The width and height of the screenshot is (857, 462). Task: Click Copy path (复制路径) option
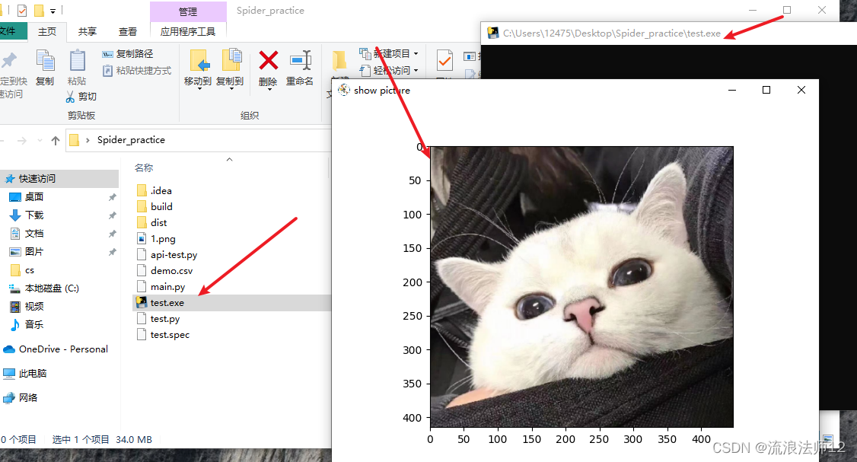click(x=127, y=53)
